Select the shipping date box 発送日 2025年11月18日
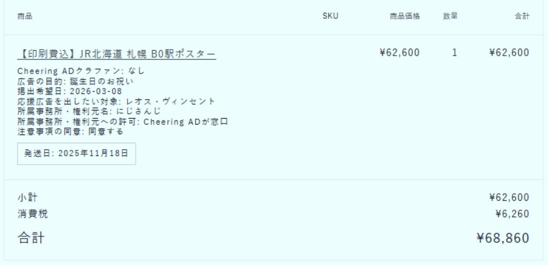 point(76,153)
